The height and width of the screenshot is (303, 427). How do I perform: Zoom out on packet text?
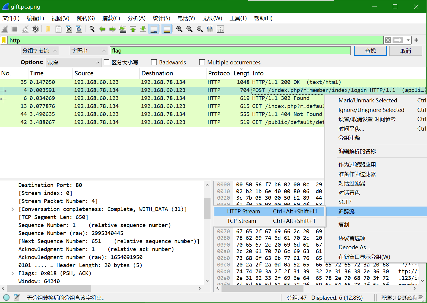(189, 29)
